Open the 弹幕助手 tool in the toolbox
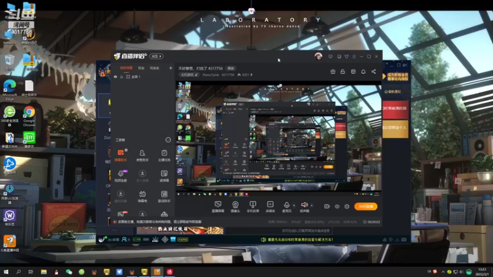 point(121,155)
